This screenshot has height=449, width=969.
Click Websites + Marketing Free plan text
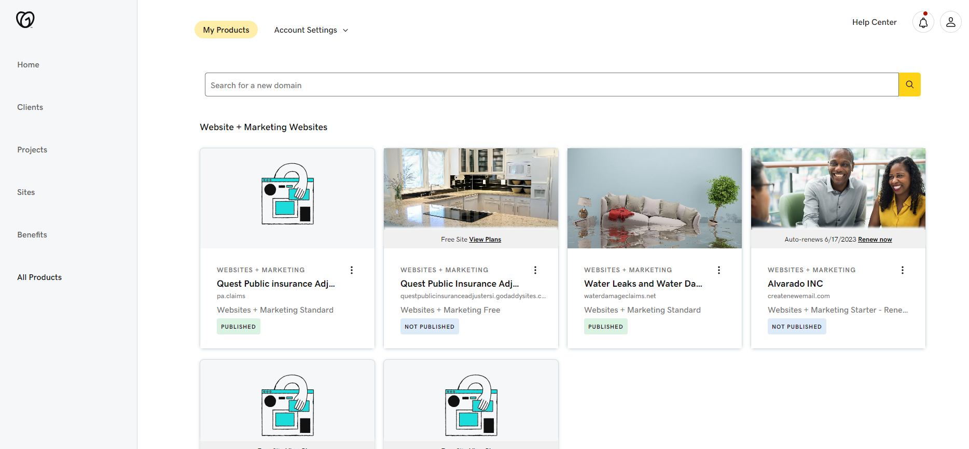450,310
